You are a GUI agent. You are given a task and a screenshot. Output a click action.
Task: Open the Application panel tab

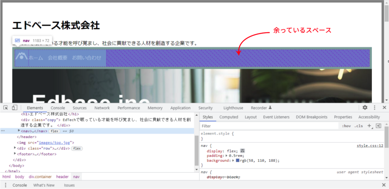coord(180,108)
